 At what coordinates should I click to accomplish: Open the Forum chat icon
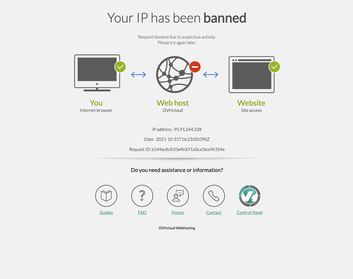[x=178, y=196]
